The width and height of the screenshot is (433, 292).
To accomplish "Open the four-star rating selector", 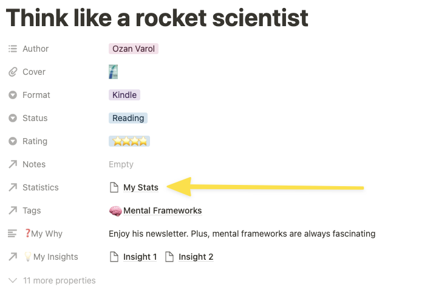I will point(129,141).
